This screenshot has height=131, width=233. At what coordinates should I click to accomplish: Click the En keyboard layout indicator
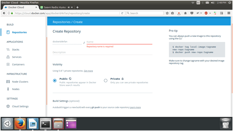[198, 3]
